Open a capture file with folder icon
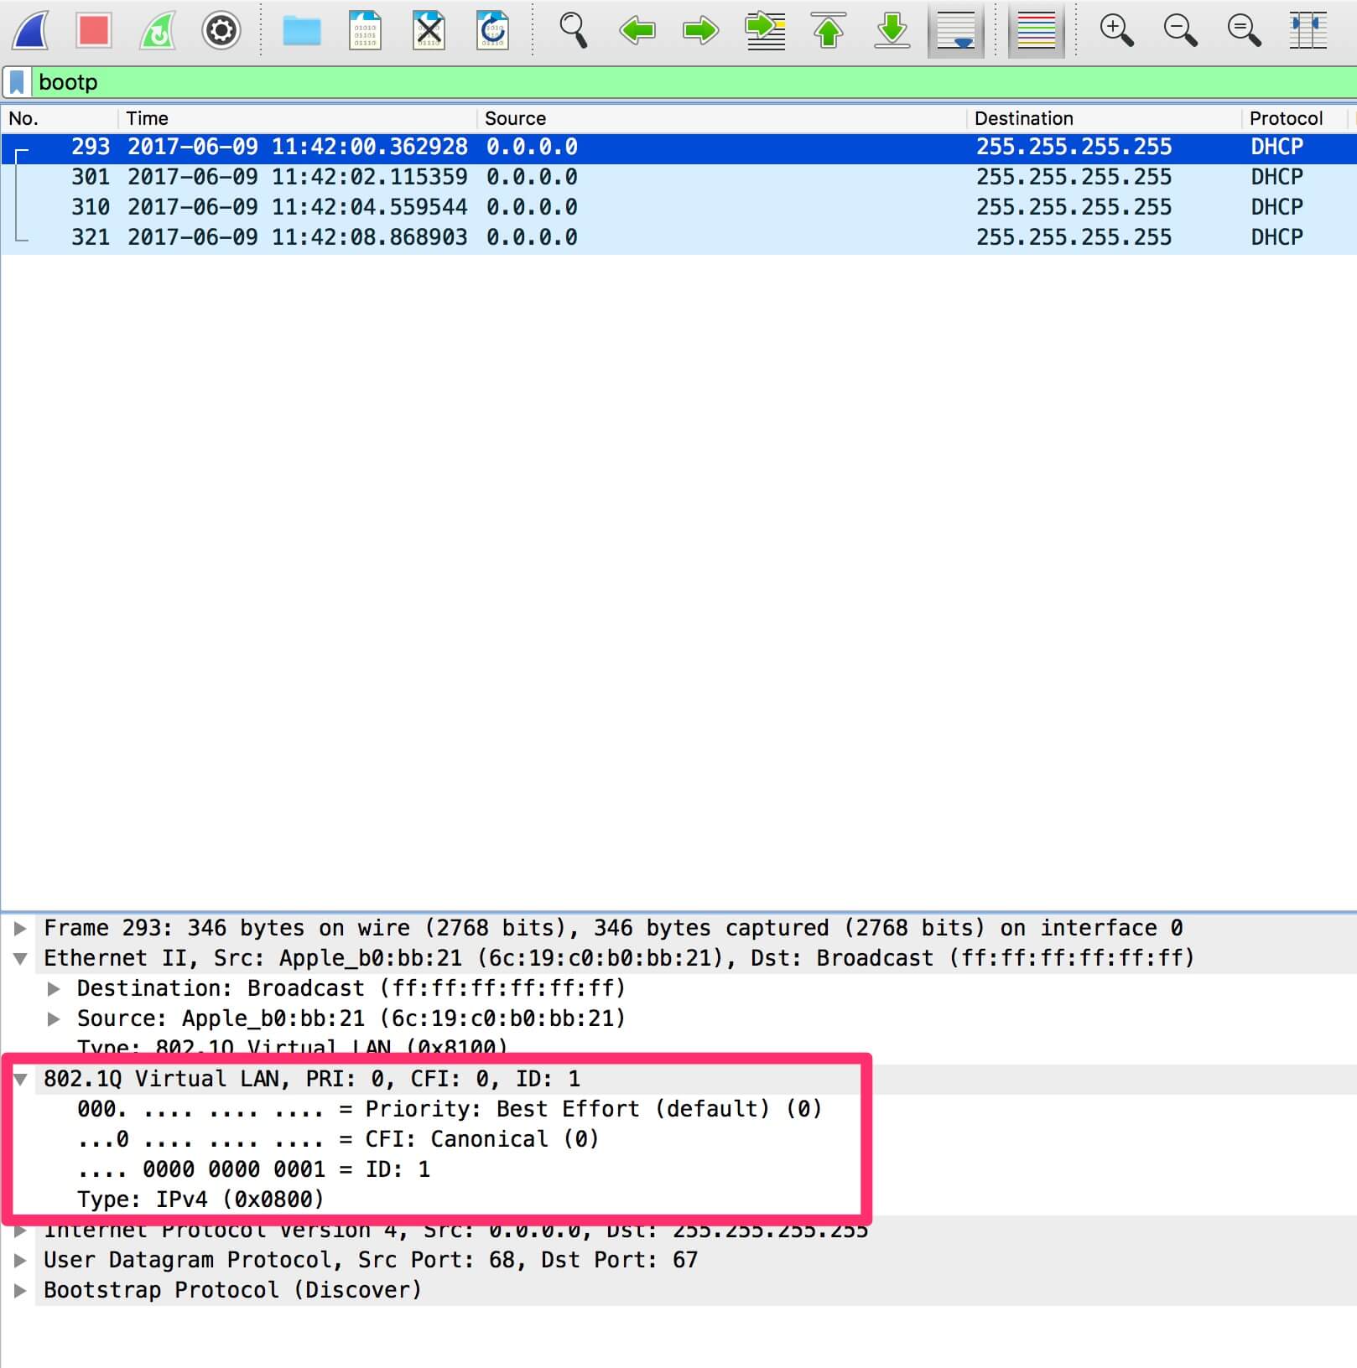The image size is (1357, 1368). [x=301, y=30]
